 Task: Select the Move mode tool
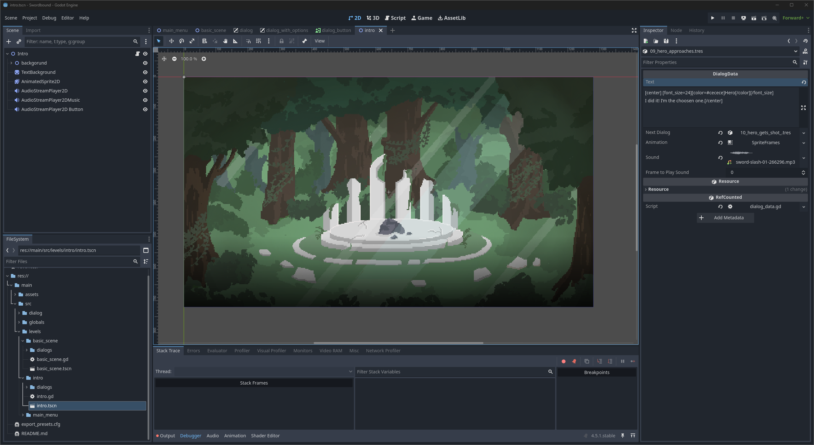tap(171, 41)
